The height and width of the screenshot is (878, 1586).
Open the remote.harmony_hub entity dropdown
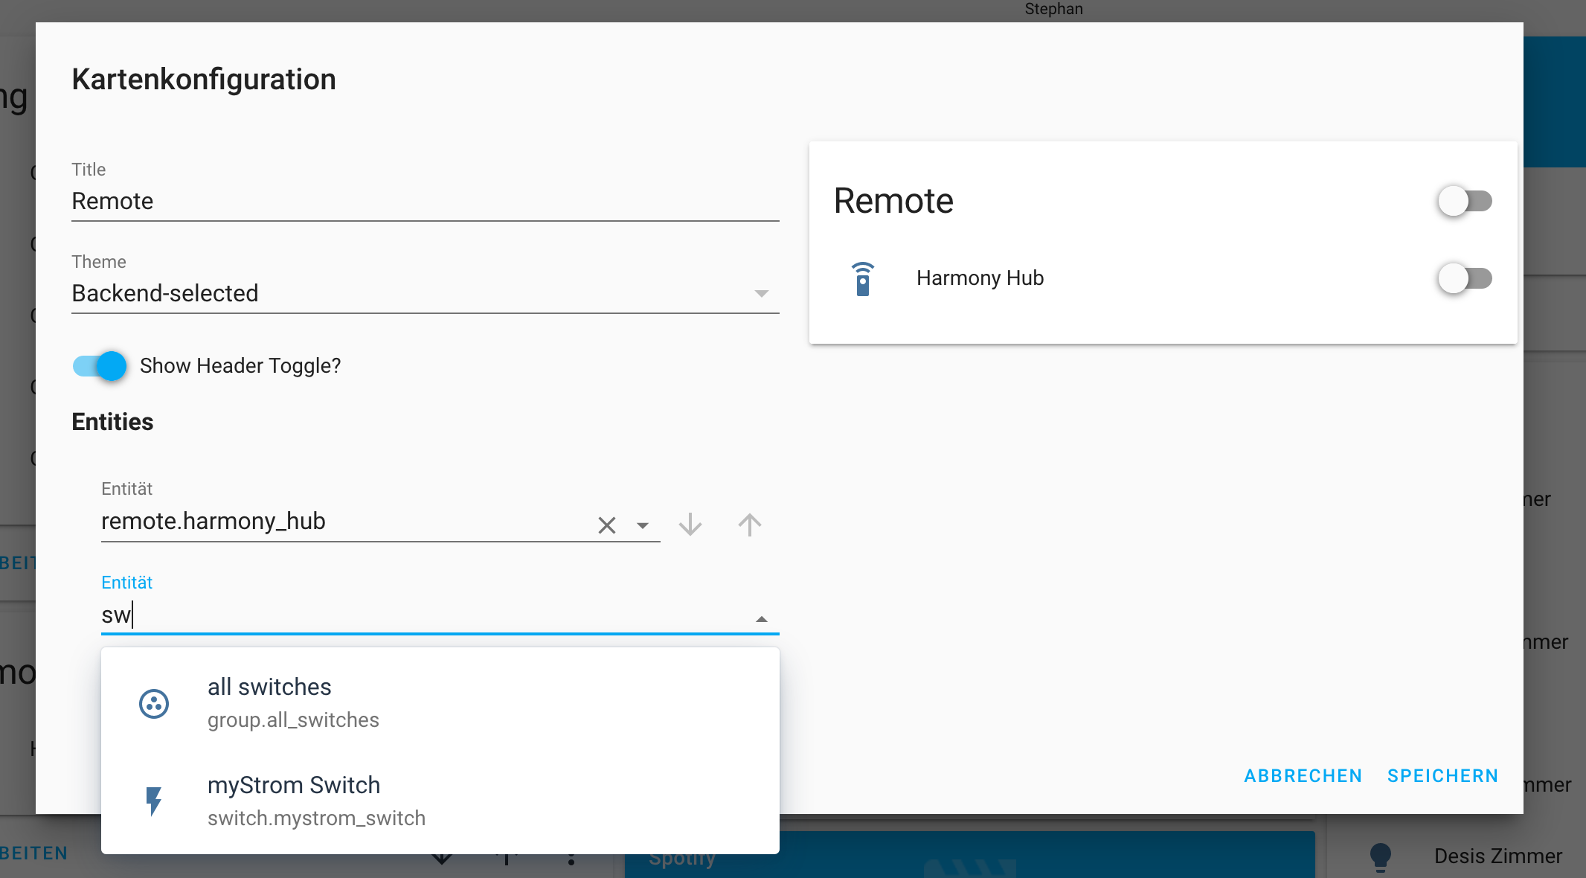point(642,525)
